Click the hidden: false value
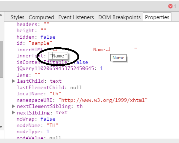 (x=48, y=37)
